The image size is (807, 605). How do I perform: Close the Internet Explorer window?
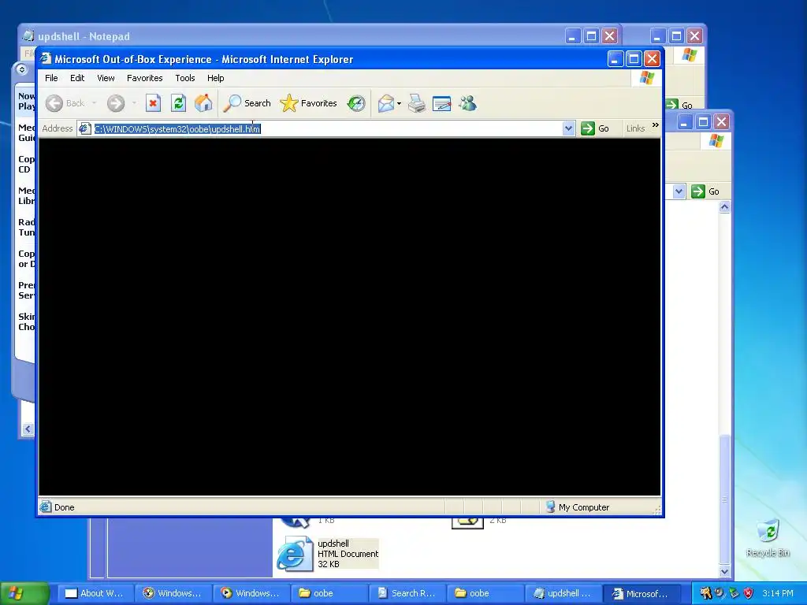652,58
